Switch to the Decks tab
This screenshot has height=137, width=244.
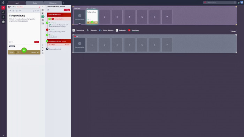point(35,3)
